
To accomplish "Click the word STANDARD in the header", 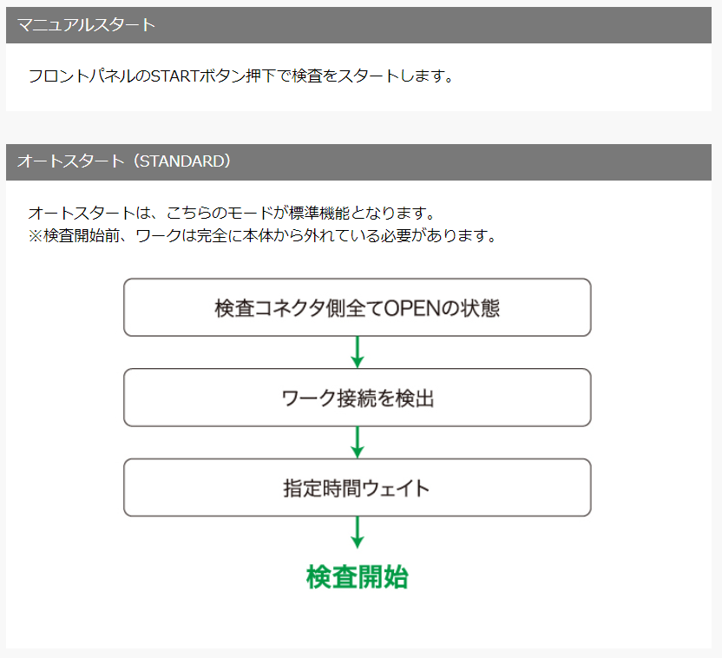I will point(179,162).
